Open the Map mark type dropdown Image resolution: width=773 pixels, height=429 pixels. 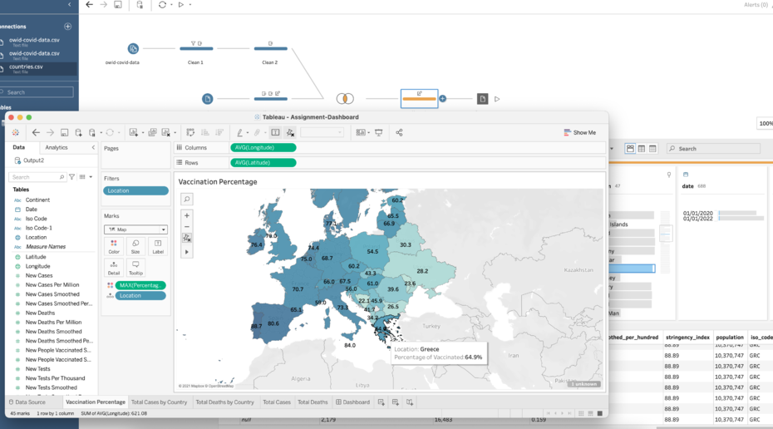coord(135,229)
